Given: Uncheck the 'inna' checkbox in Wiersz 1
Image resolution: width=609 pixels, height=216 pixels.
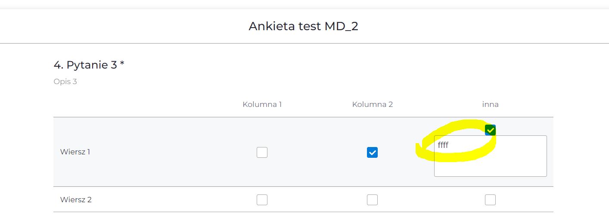Looking at the screenshot, I should (x=490, y=130).
